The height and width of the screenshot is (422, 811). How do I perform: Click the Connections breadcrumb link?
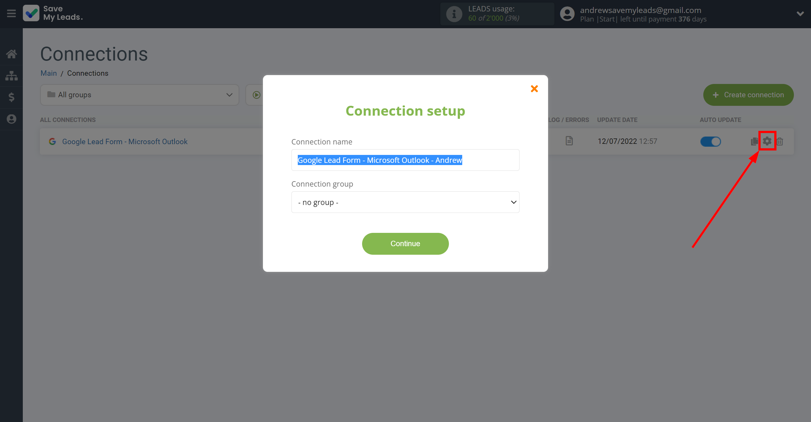87,73
